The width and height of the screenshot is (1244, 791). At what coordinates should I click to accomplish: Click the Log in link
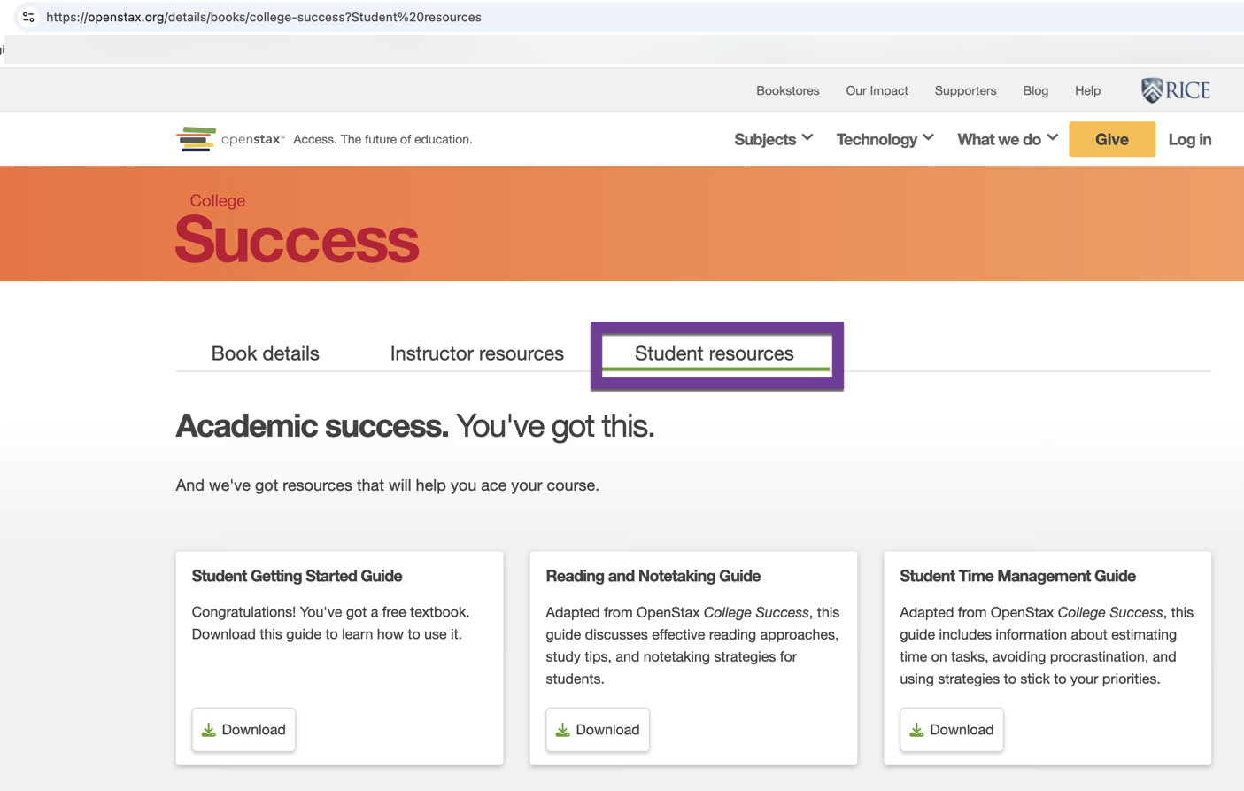(1189, 139)
